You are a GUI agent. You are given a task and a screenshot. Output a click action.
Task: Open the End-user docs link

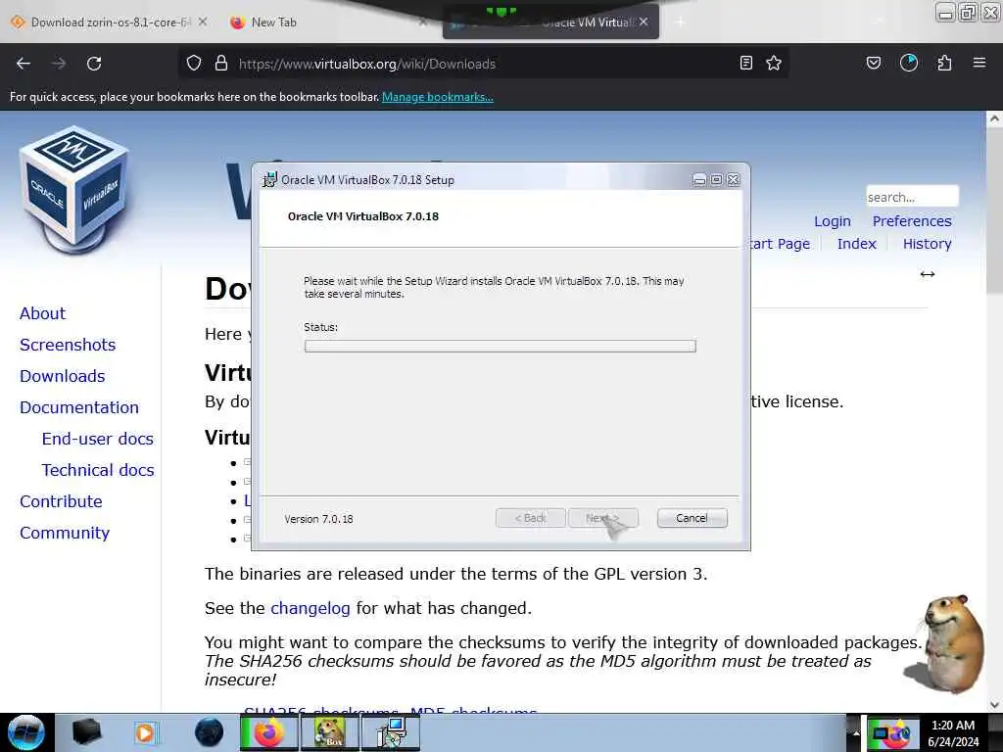click(98, 439)
